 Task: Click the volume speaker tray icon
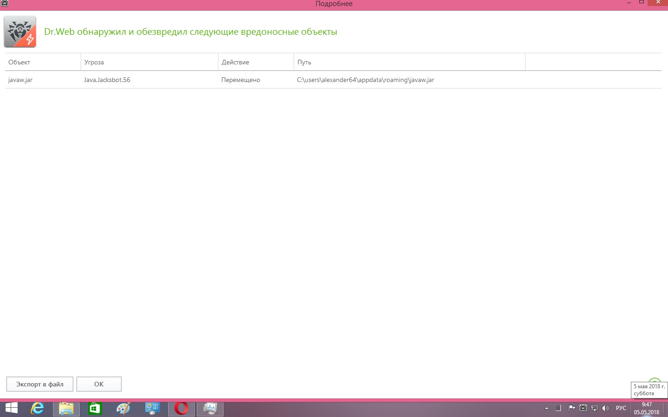click(x=605, y=408)
